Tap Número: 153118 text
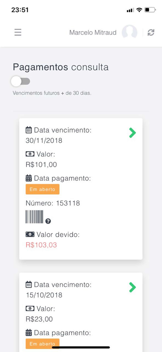Screen dimensions: 162x352 click(x=53, y=203)
